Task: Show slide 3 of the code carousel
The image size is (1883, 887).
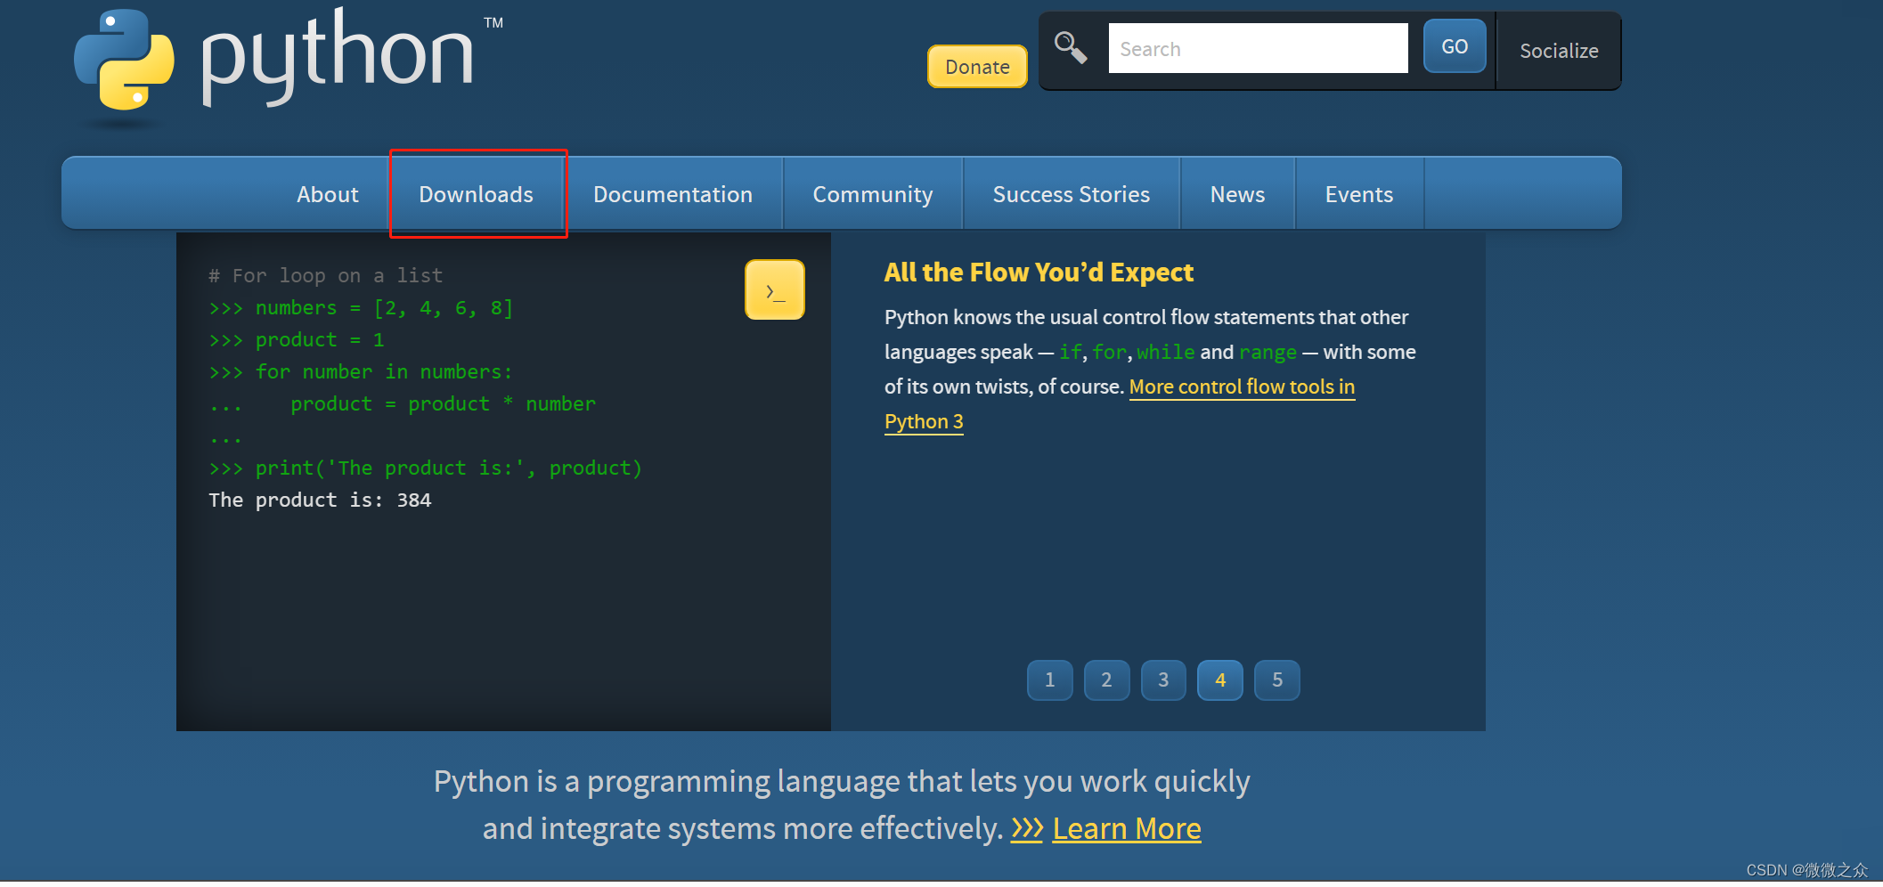Action: pyautogui.click(x=1163, y=680)
